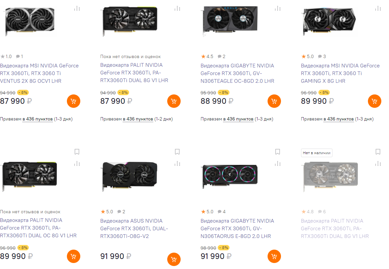
Task: Add GIGABYTE EAGLE OC-8GD card to cart
Action: coord(274,101)
